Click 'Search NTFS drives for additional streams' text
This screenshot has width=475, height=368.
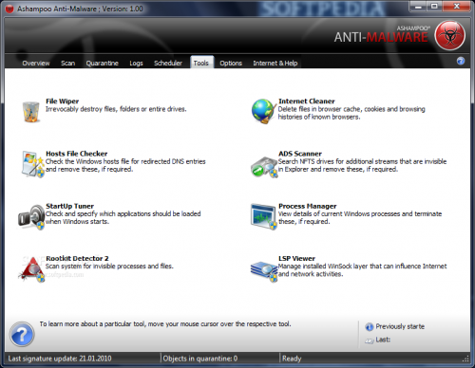tap(362, 165)
